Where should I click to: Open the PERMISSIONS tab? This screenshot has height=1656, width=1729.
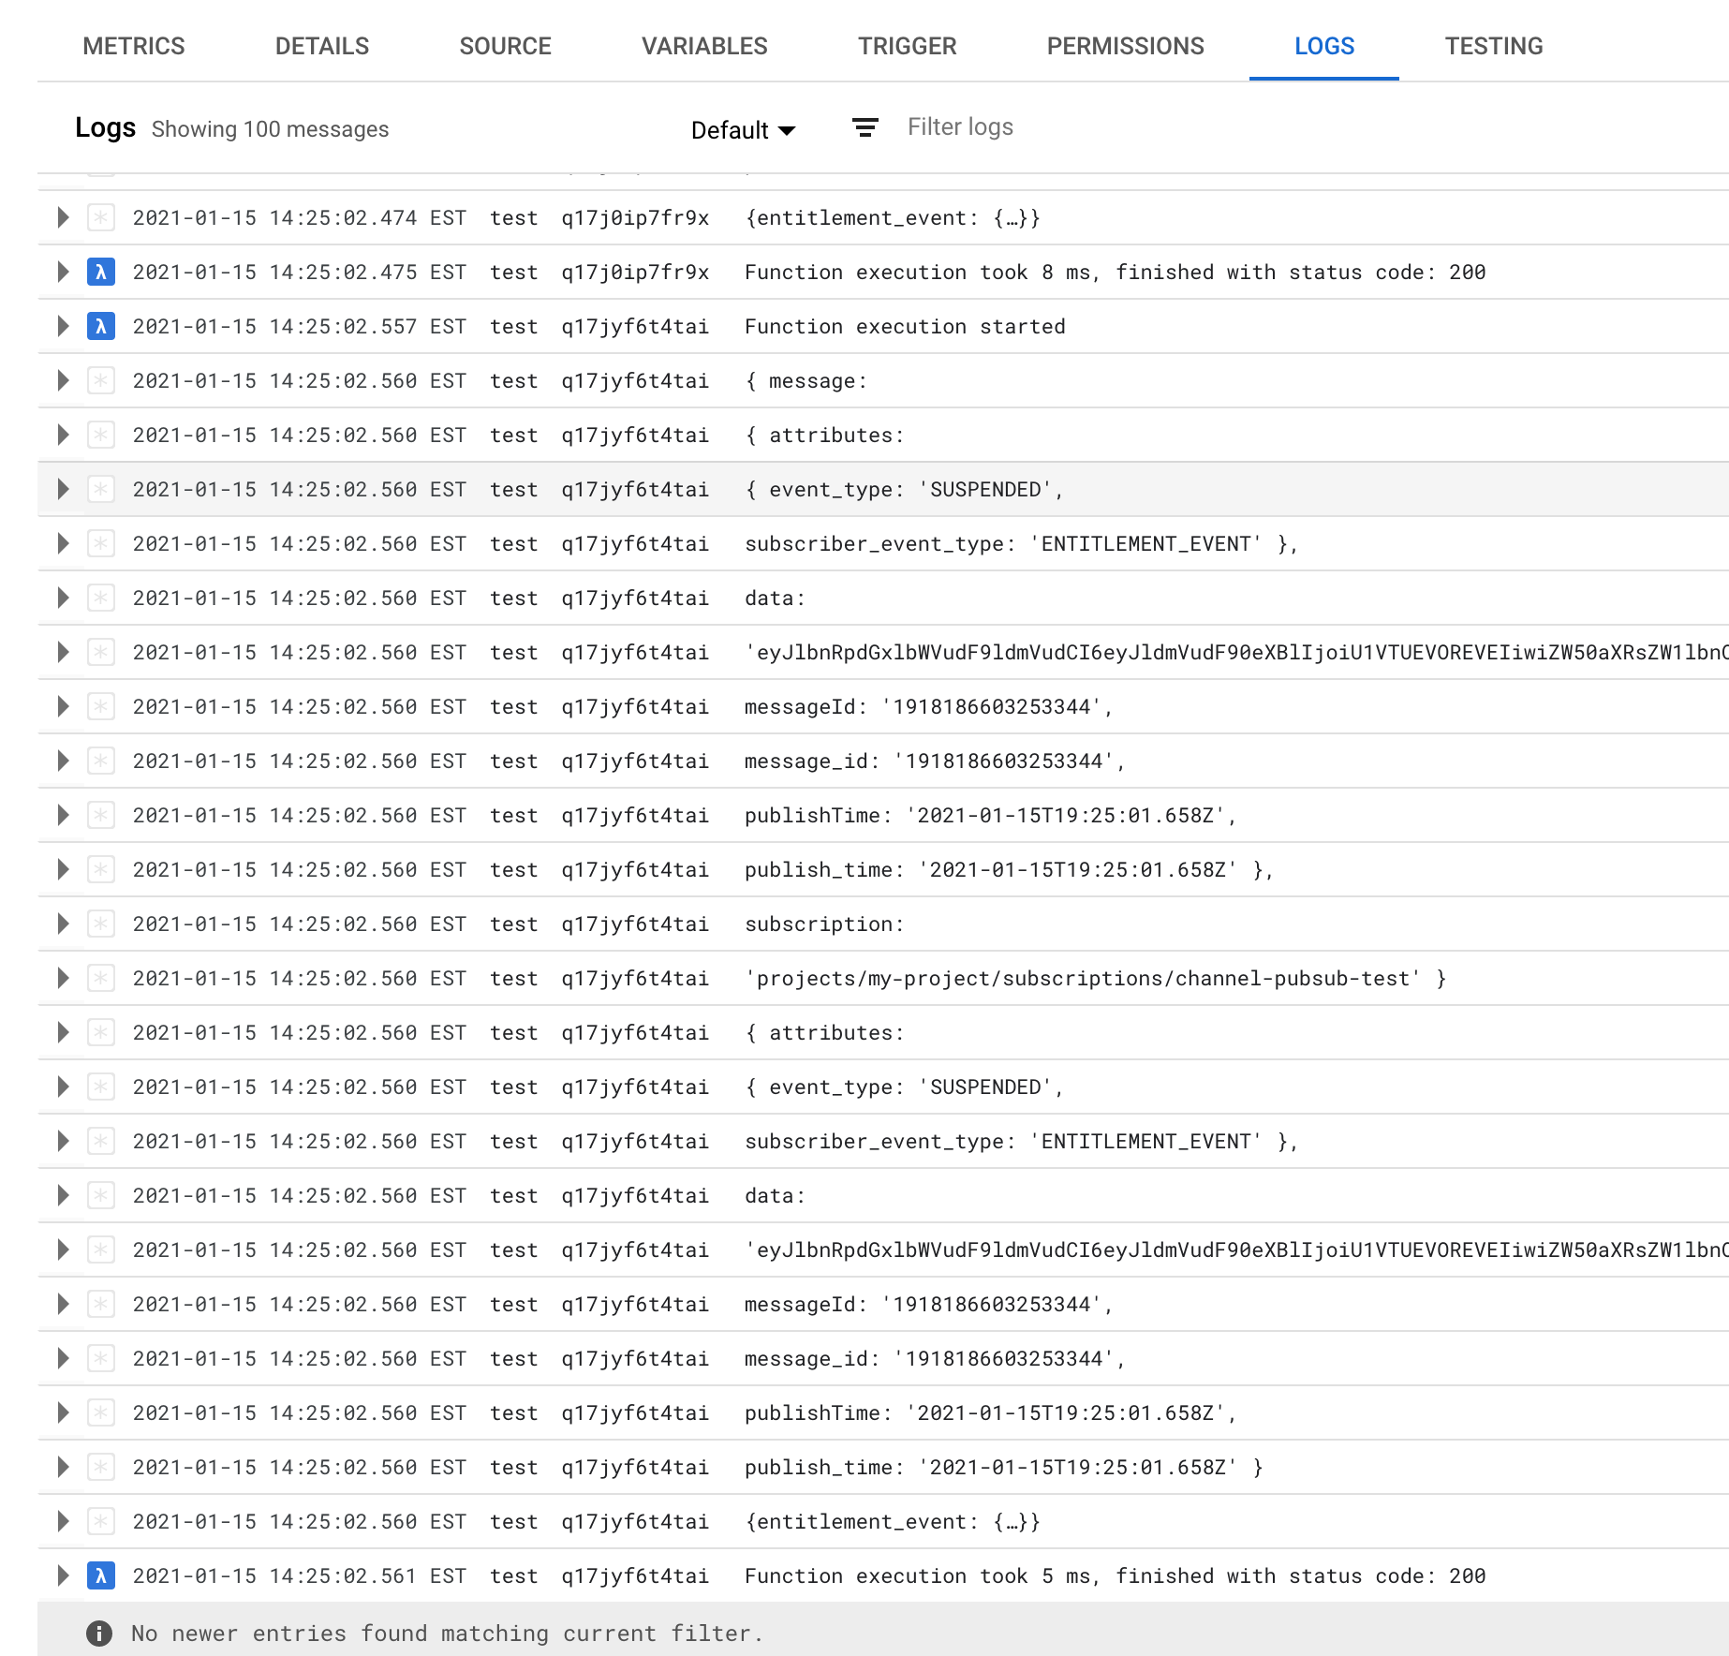click(x=1126, y=45)
